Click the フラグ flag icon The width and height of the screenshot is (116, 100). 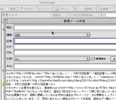[x=22, y=8]
